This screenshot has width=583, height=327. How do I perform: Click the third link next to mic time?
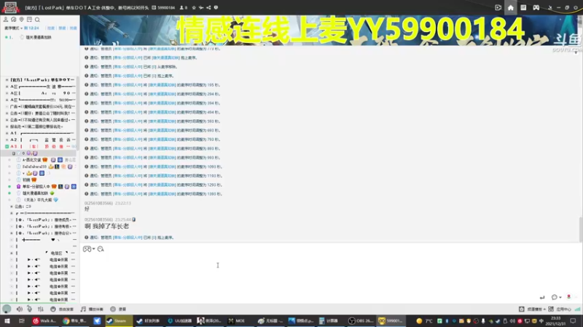(74, 28)
